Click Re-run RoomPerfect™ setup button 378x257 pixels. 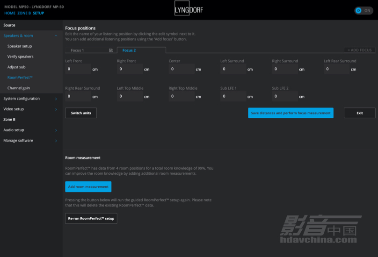click(x=91, y=219)
